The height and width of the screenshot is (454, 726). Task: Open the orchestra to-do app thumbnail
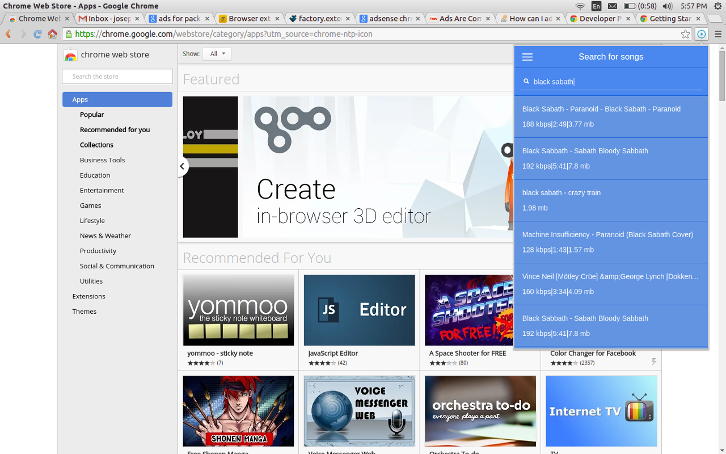click(480, 411)
